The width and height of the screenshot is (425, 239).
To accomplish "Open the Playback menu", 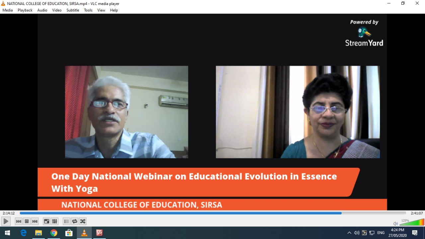I will pos(25,10).
